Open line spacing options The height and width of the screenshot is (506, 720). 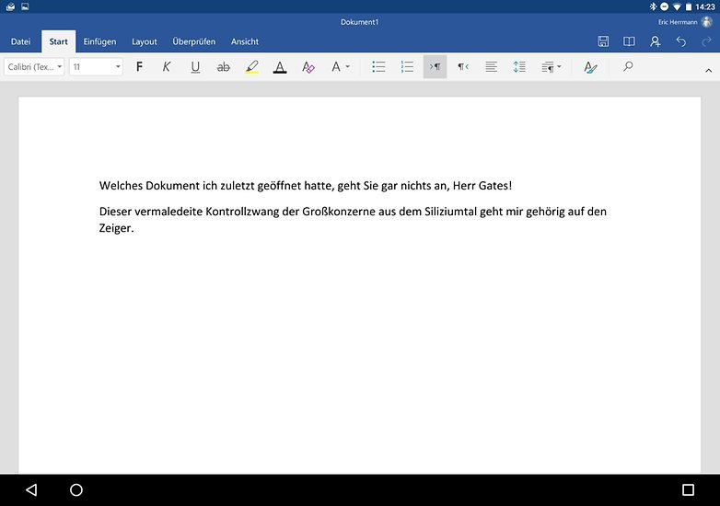[519, 67]
